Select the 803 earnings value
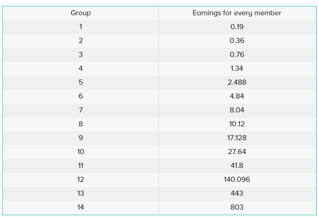318x217 pixels. pyautogui.click(x=236, y=207)
